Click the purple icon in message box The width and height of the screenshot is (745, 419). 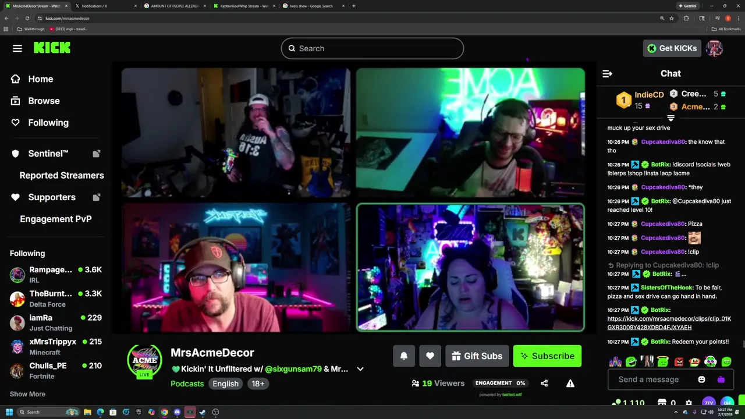tap(721, 379)
